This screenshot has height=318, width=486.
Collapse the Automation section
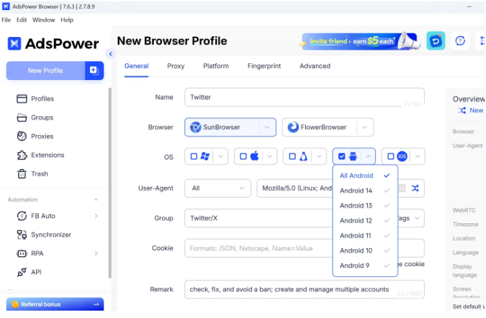(x=96, y=200)
